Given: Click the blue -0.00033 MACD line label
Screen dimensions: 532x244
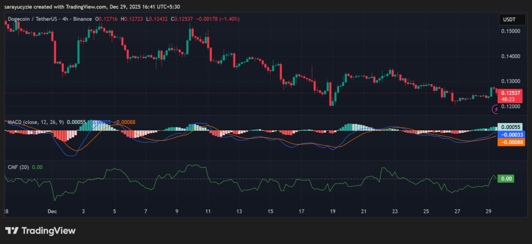Looking at the screenshot, I should 510,133.
